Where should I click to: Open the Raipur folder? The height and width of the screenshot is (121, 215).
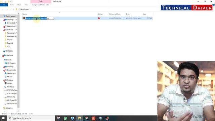tap(10, 40)
